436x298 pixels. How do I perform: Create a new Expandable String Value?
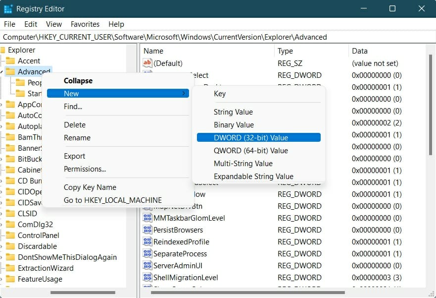pyautogui.click(x=259, y=176)
